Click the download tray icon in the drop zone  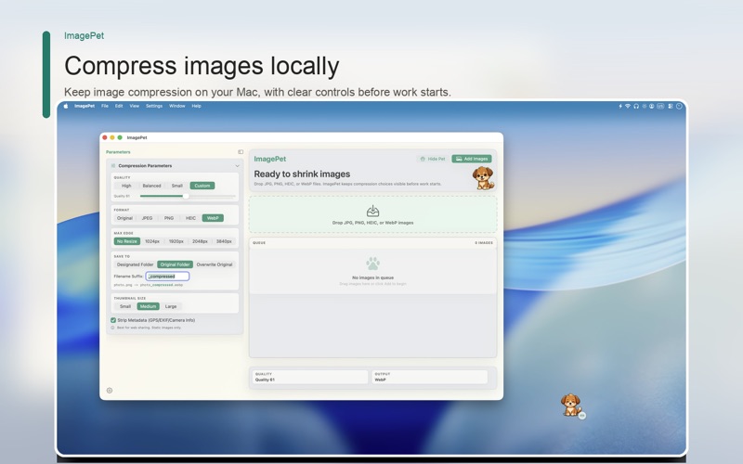[373, 211]
